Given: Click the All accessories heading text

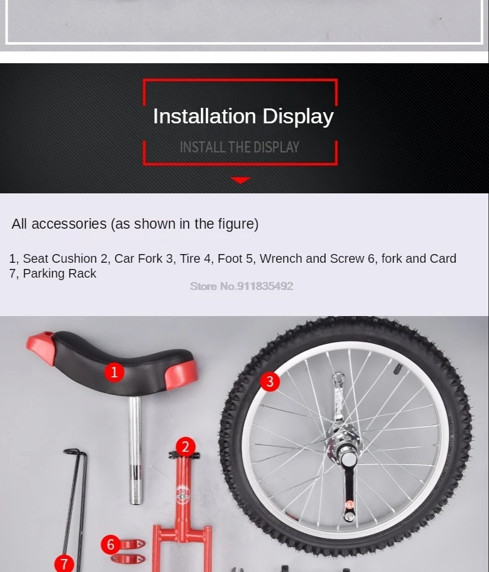Looking at the screenshot, I should [x=135, y=224].
